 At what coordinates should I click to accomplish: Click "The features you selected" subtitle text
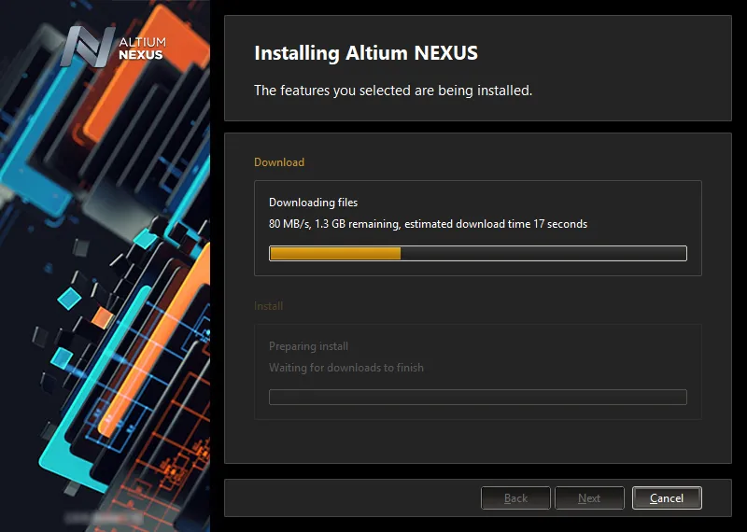[x=393, y=90]
